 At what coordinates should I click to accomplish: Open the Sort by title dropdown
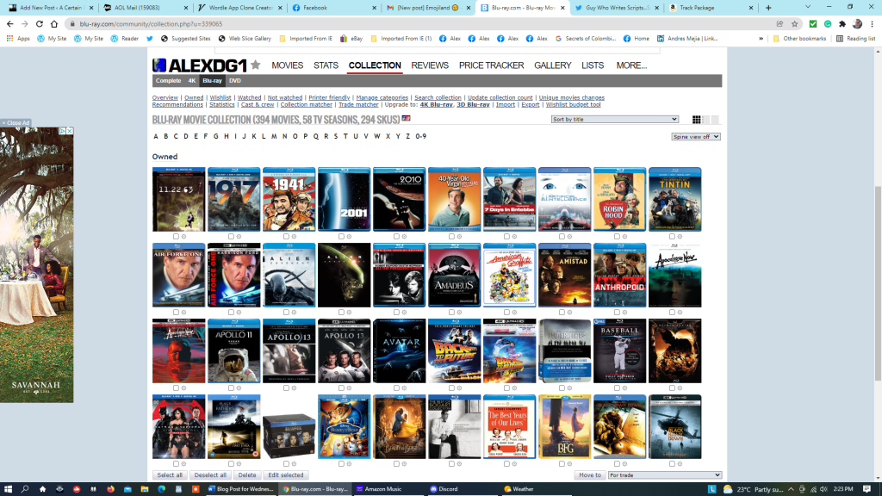(x=615, y=120)
